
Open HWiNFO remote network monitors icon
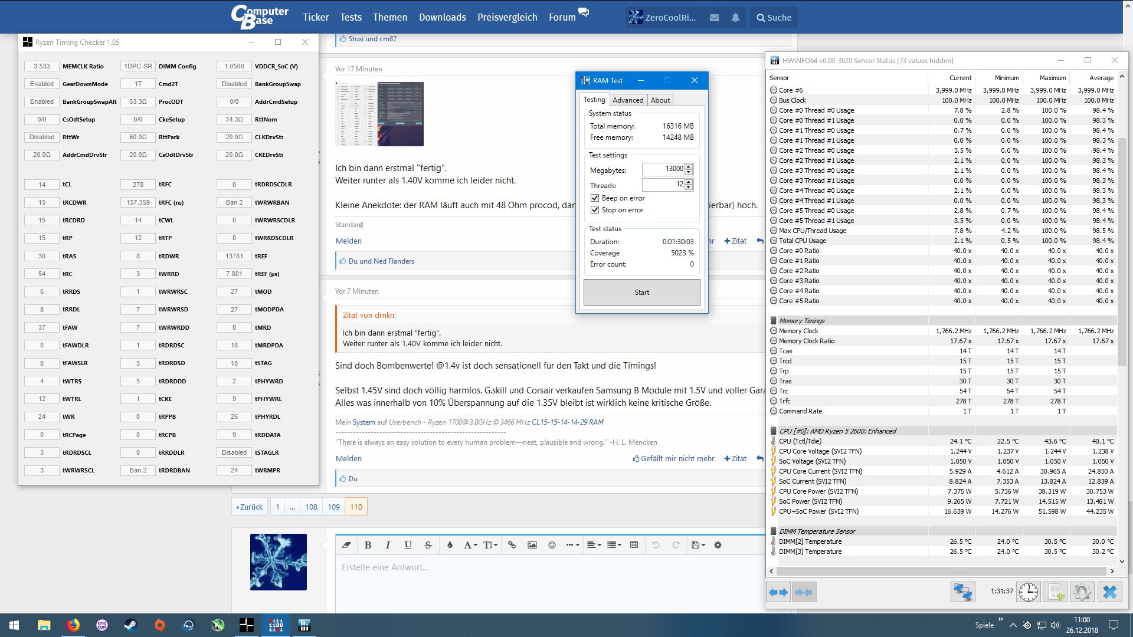pos(962,592)
